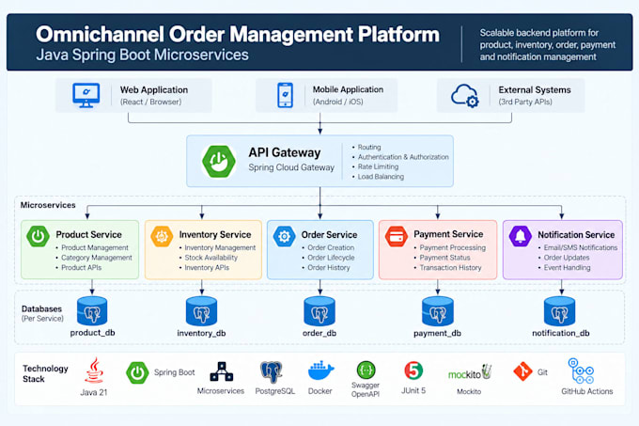
Task: Click the Databases (Per Service) label
Action: click(x=42, y=313)
